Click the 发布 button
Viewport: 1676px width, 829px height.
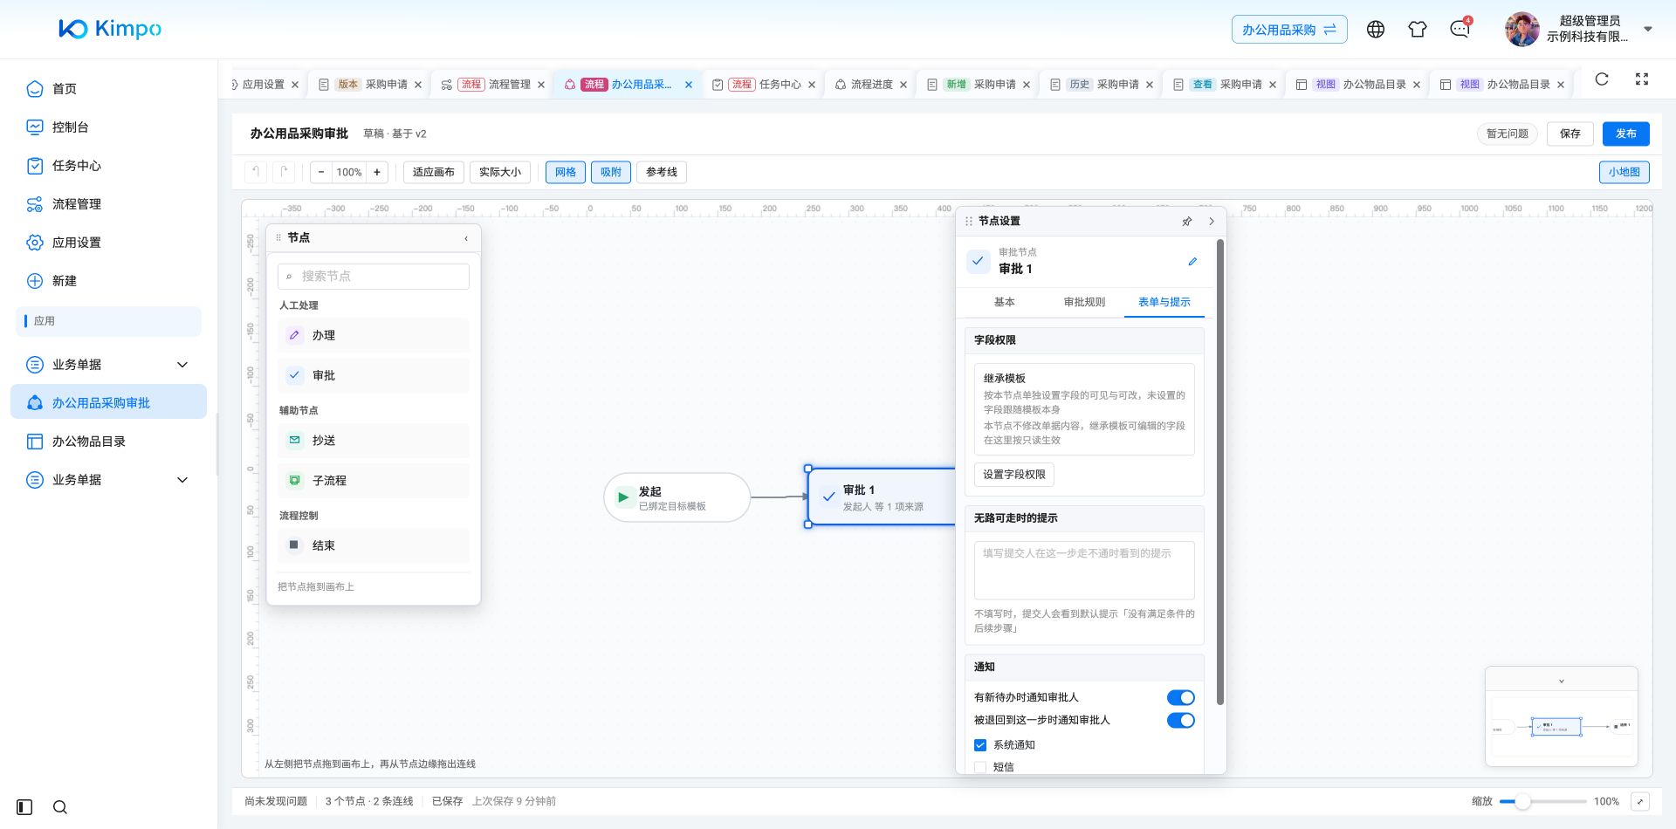point(1626,134)
